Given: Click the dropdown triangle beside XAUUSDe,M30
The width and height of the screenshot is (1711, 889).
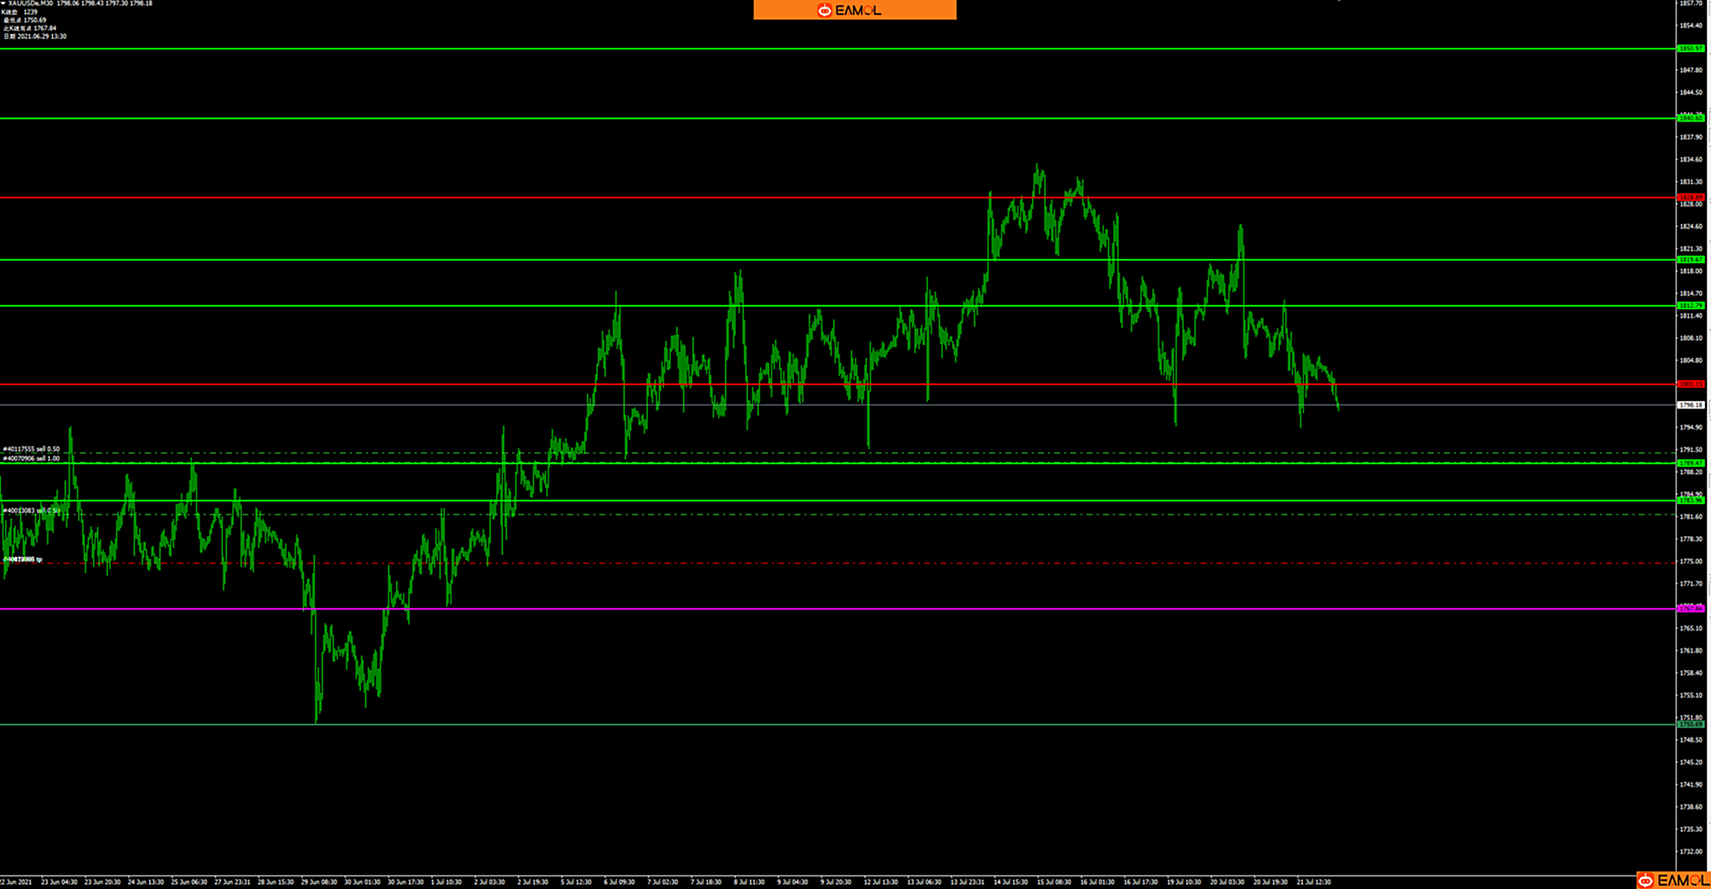Looking at the screenshot, I should tap(3, 3).
